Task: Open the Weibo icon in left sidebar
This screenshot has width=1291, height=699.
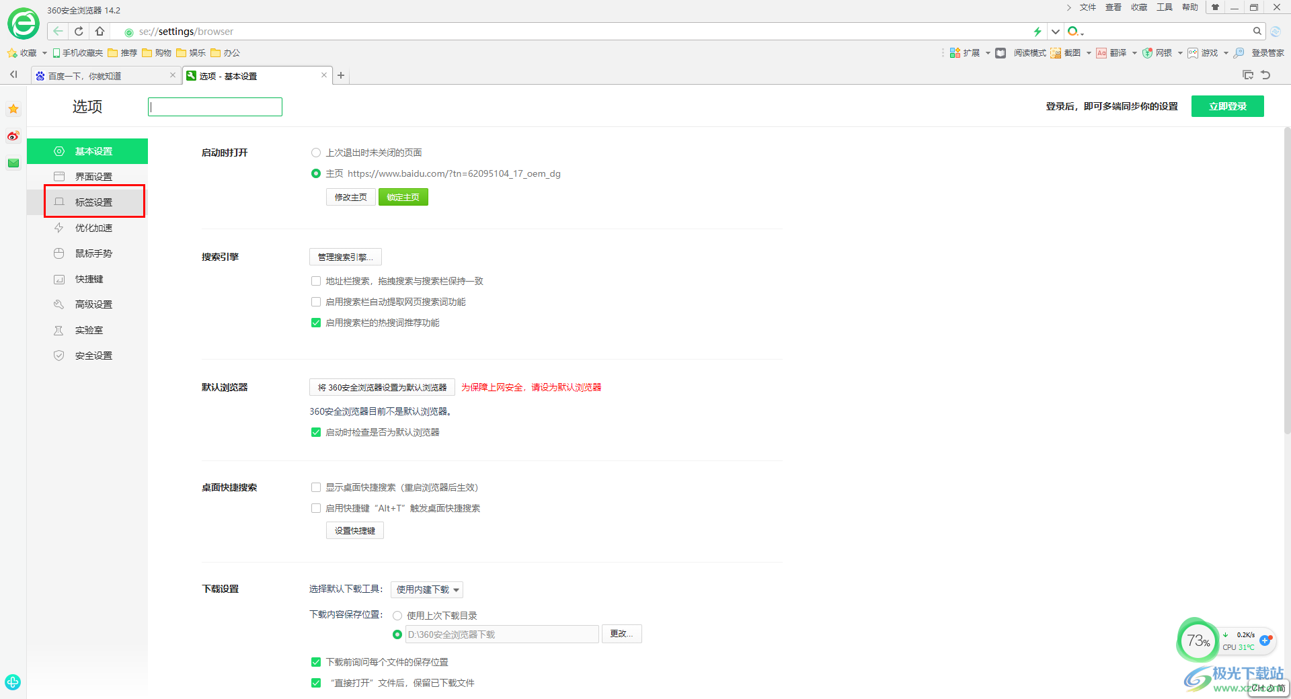Action: pos(13,136)
